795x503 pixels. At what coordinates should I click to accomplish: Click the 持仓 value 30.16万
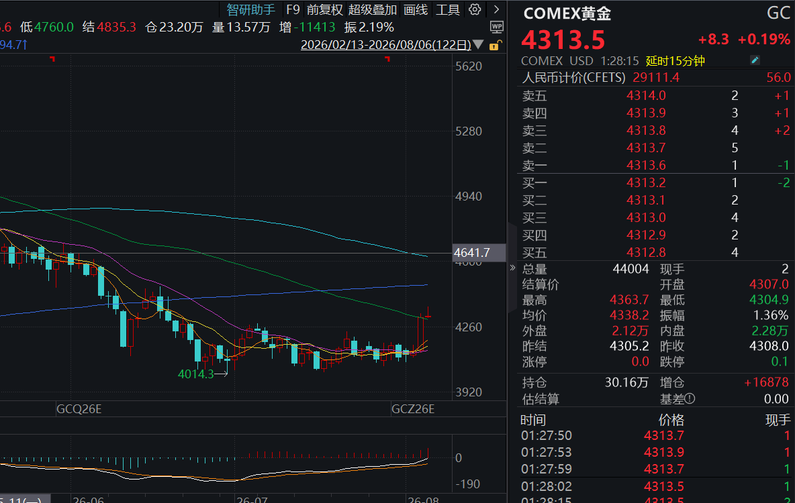[626, 382]
